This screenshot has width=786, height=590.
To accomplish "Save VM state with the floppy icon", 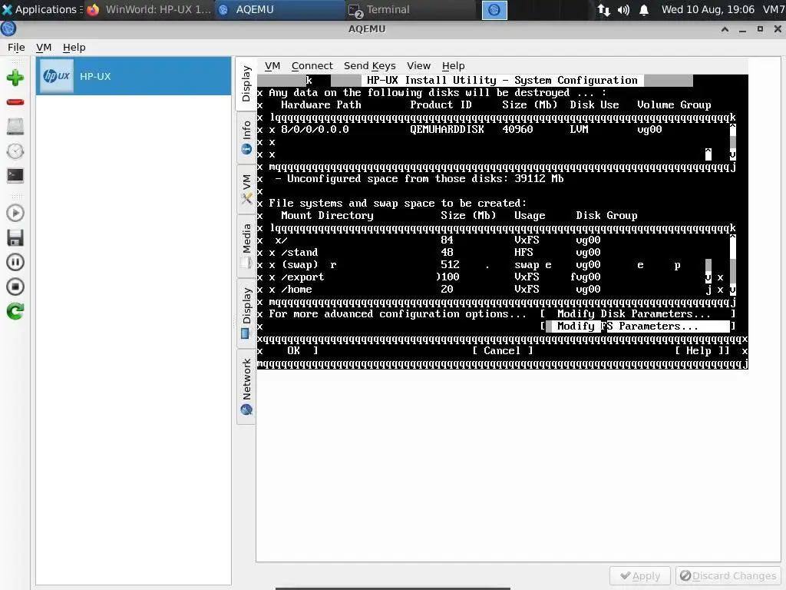I will (x=15, y=238).
